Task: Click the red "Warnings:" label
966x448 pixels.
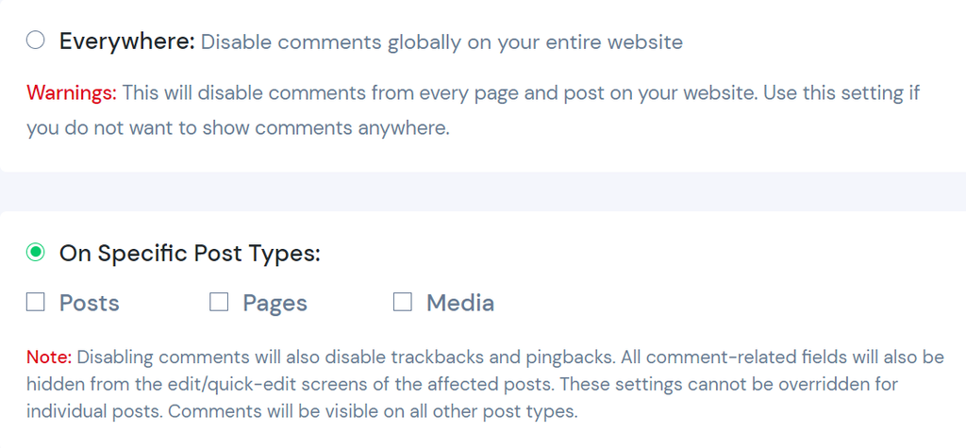Action: pos(72,93)
